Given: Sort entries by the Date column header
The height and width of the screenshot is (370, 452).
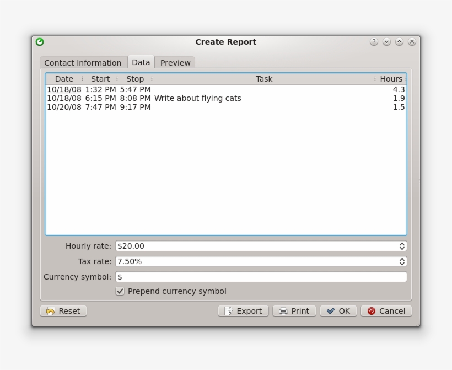Looking at the screenshot, I should [x=64, y=78].
